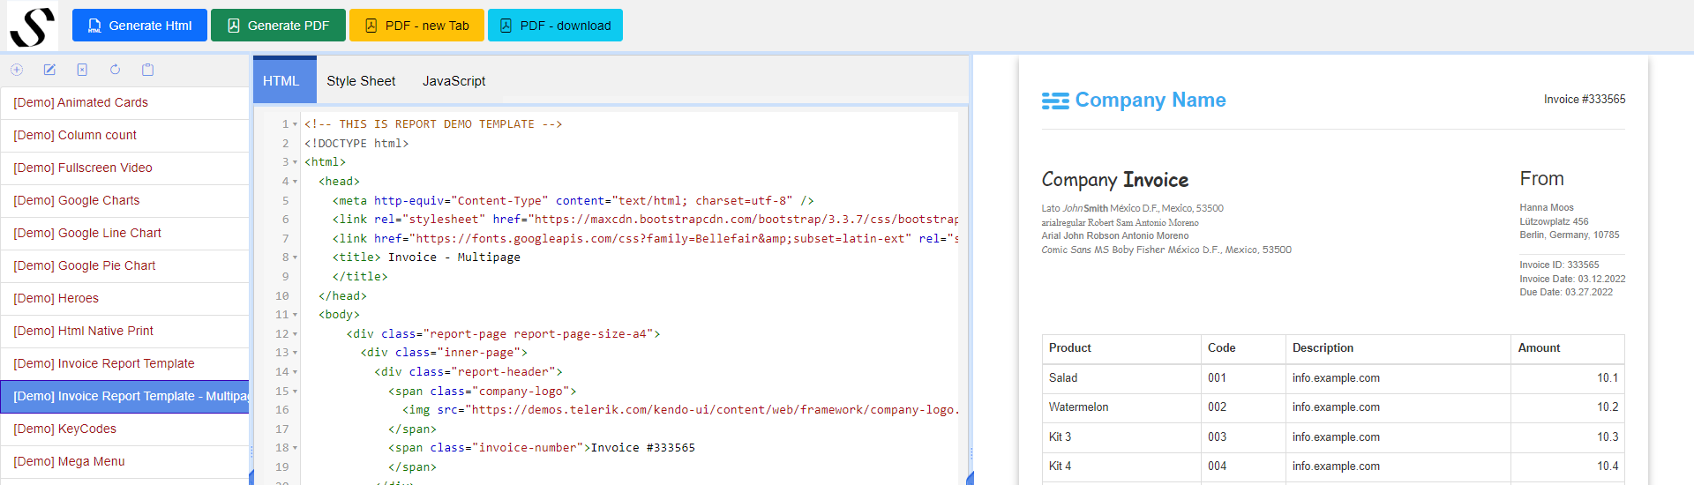Click the Company Name logo icon in preview
Image resolution: width=1694 pixels, height=485 pixels.
pos(1055,101)
